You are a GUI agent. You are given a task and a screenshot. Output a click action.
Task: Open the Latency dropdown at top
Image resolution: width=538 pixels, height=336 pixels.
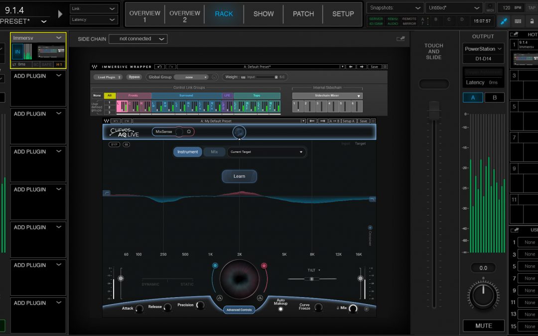pos(94,19)
